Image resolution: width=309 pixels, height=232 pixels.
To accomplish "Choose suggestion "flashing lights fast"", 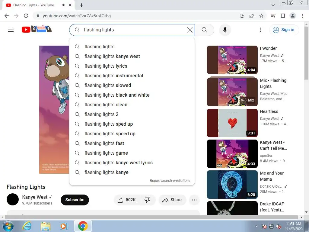I will [132, 143].
